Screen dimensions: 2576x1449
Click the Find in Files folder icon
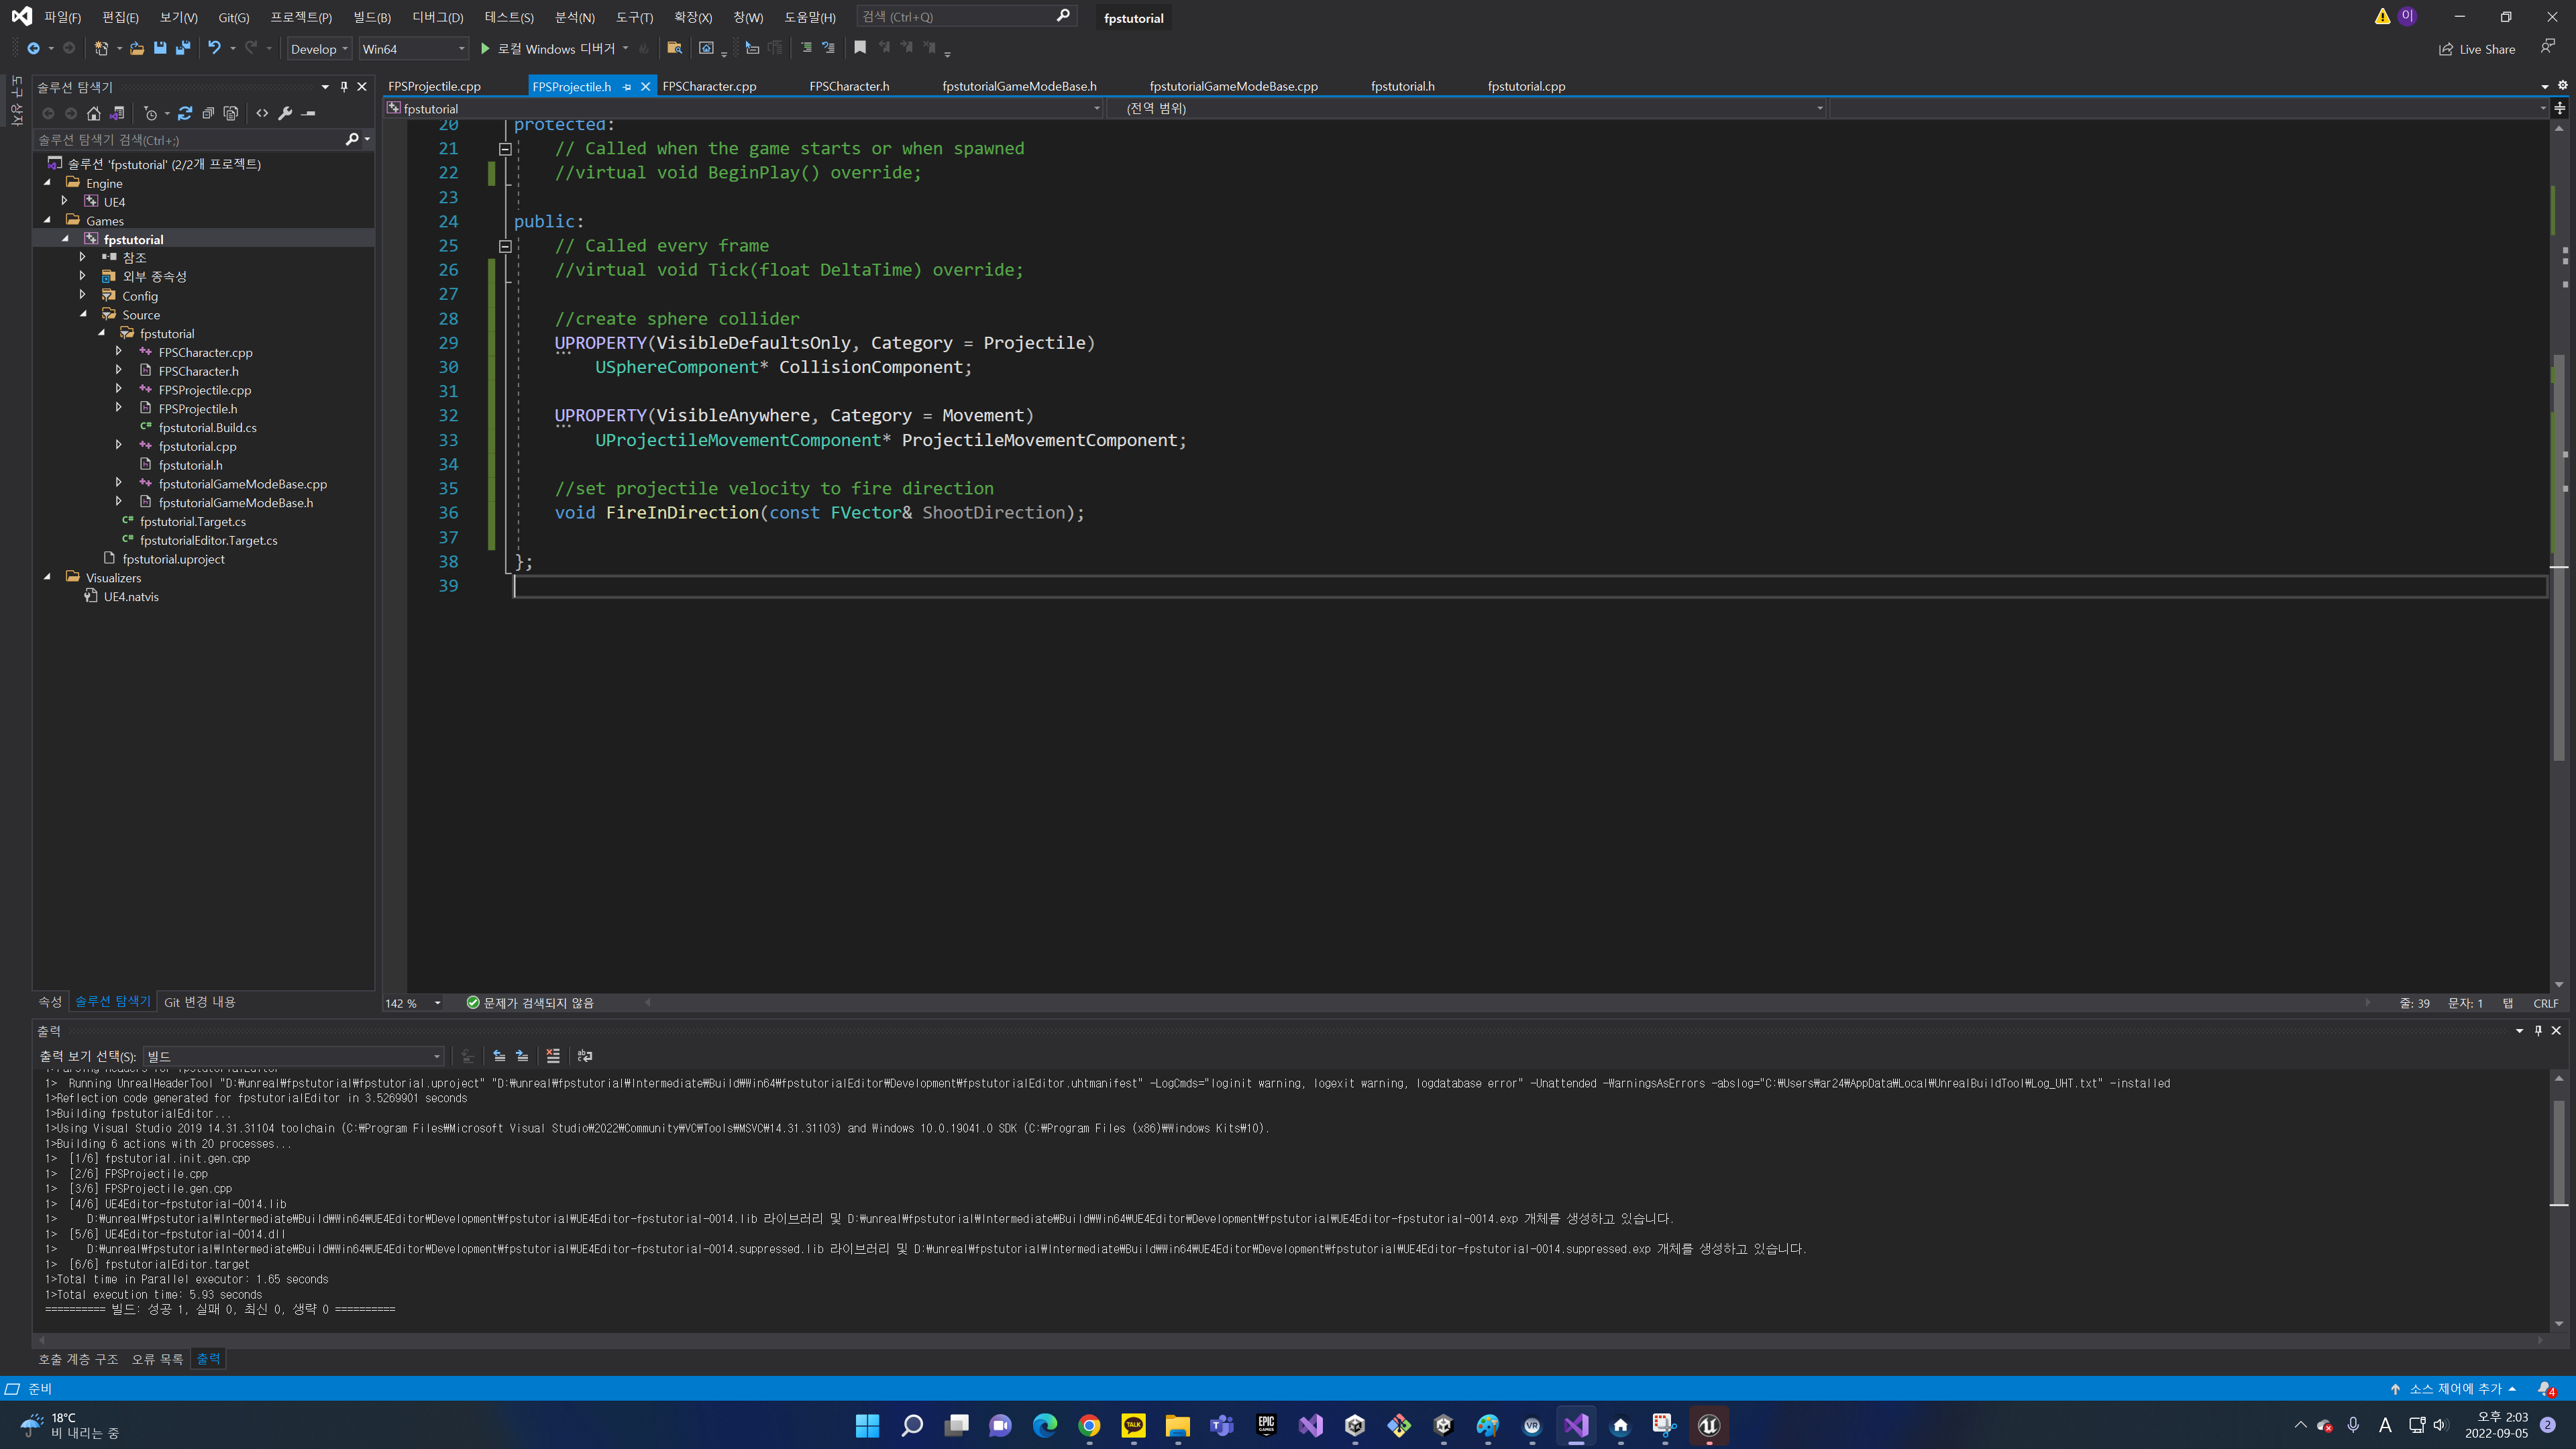675,48
